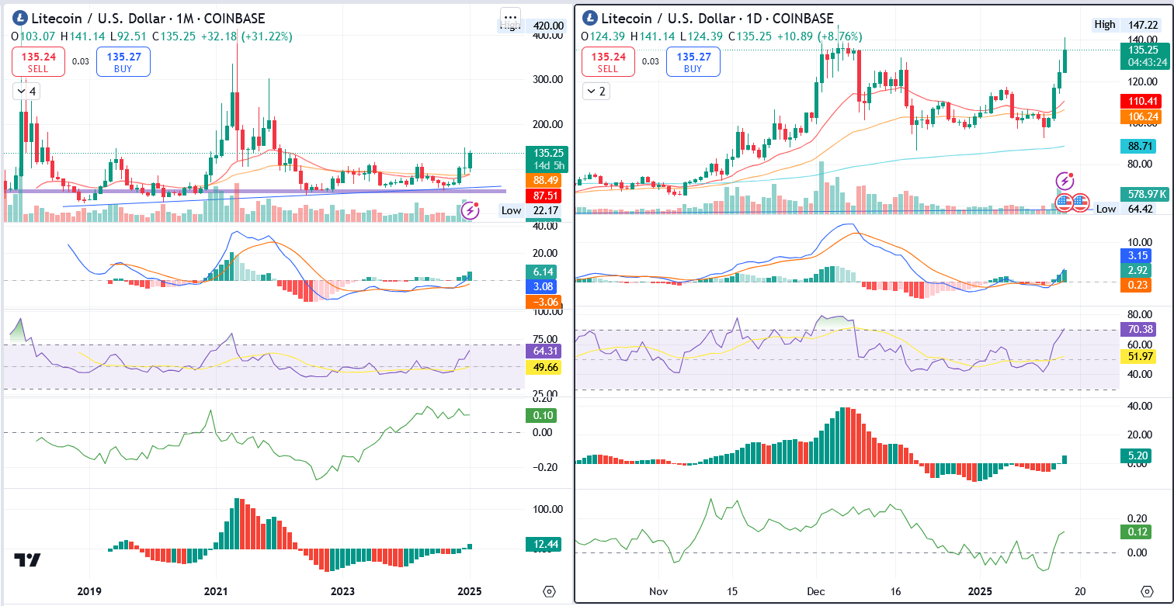Viewport: 1174px width, 606px height.
Task: Click the 135.24 SELL button on the 1D chart
Action: tap(608, 62)
